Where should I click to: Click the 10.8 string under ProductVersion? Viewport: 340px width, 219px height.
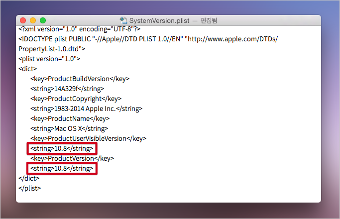62,169
